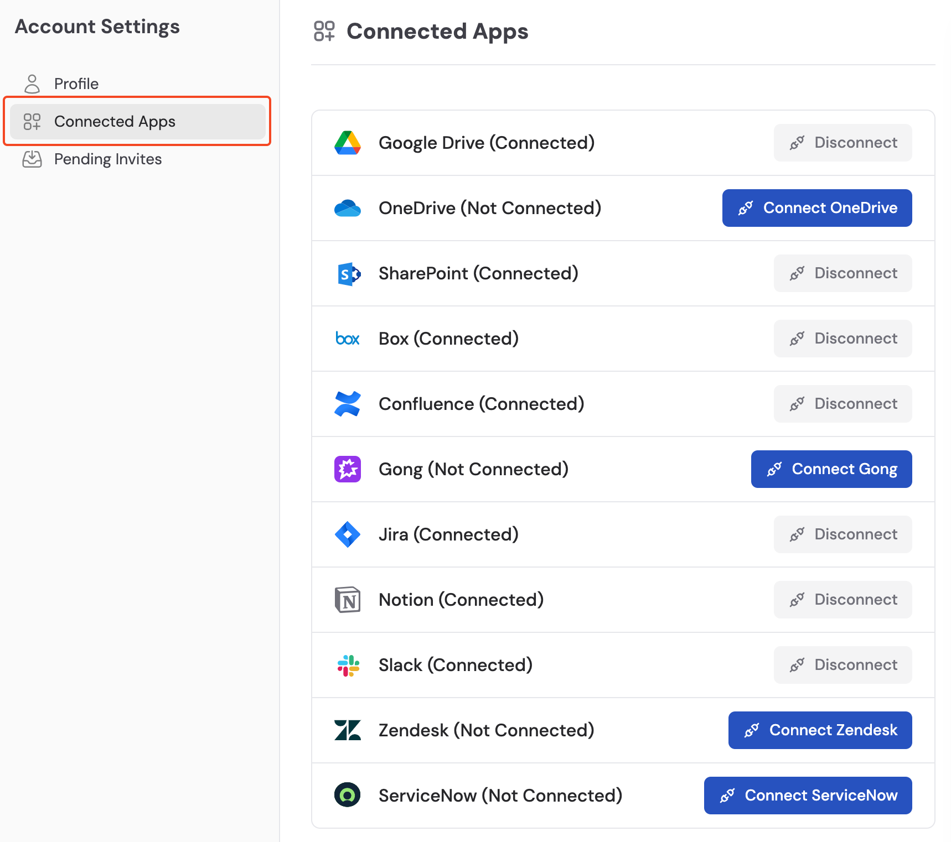Click the Google Drive icon

pos(348,143)
